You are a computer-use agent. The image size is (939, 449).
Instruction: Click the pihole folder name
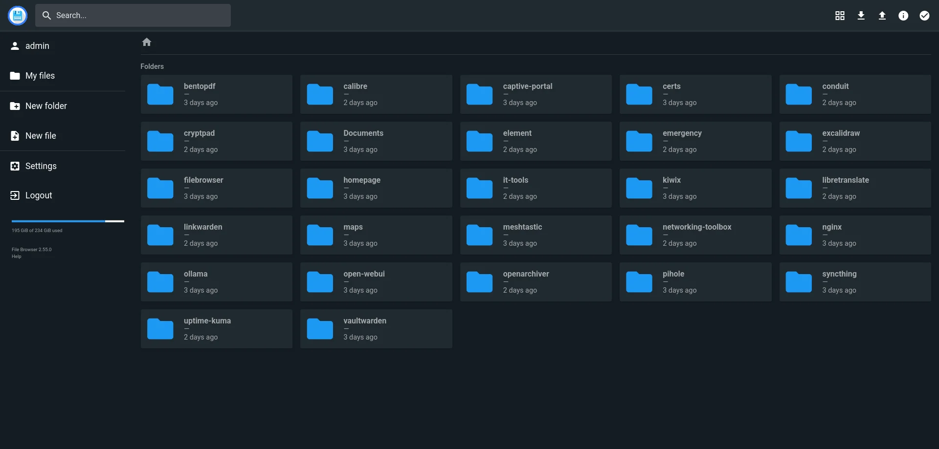pyautogui.click(x=673, y=274)
